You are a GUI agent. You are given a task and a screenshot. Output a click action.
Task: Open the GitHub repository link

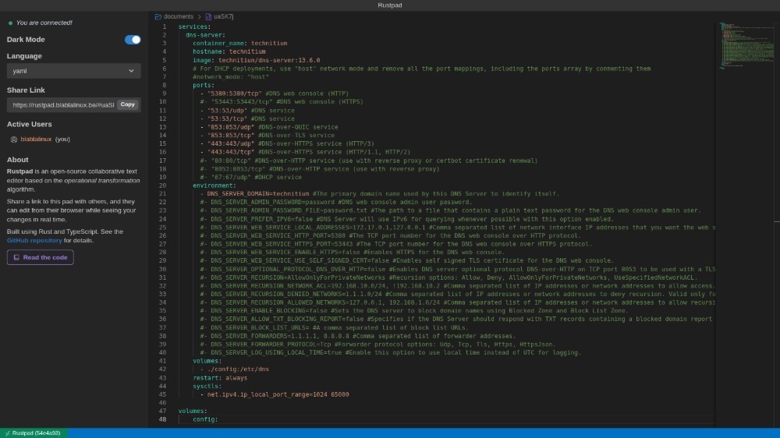tap(34, 241)
